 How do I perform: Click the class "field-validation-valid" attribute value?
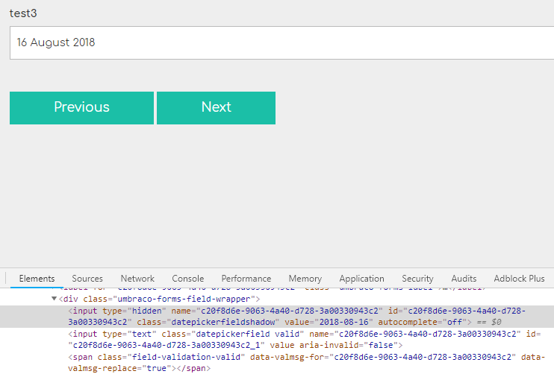(x=188, y=357)
